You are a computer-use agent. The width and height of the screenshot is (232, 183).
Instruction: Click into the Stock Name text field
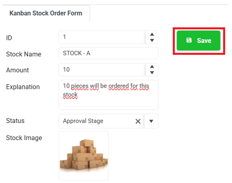[x=109, y=53]
